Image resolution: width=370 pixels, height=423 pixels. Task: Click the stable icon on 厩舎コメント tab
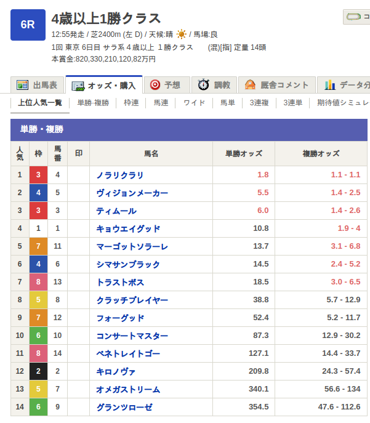click(251, 85)
